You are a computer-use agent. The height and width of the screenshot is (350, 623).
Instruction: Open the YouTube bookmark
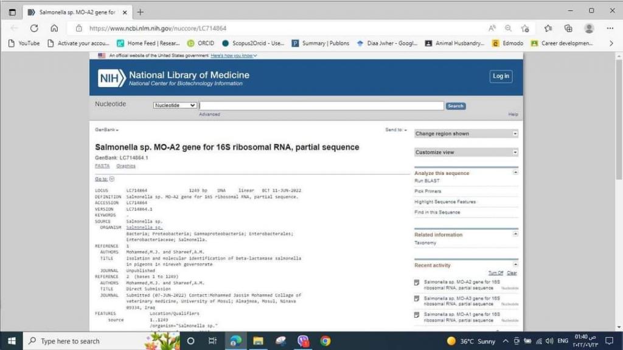[x=24, y=43]
